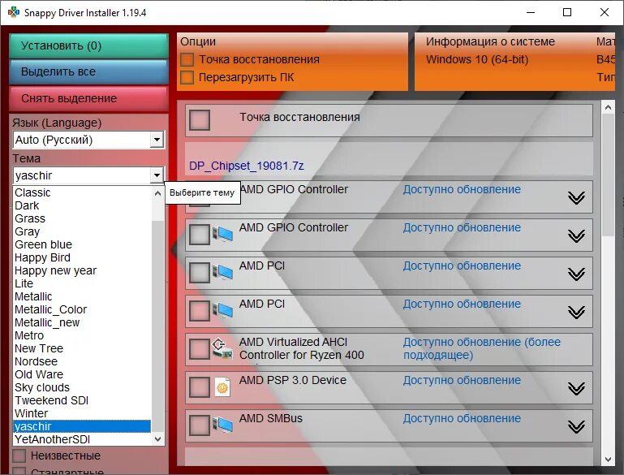Viewport: 624px width, 475px height.
Task: Switch to the Metro theme
Action: click(x=82, y=335)
